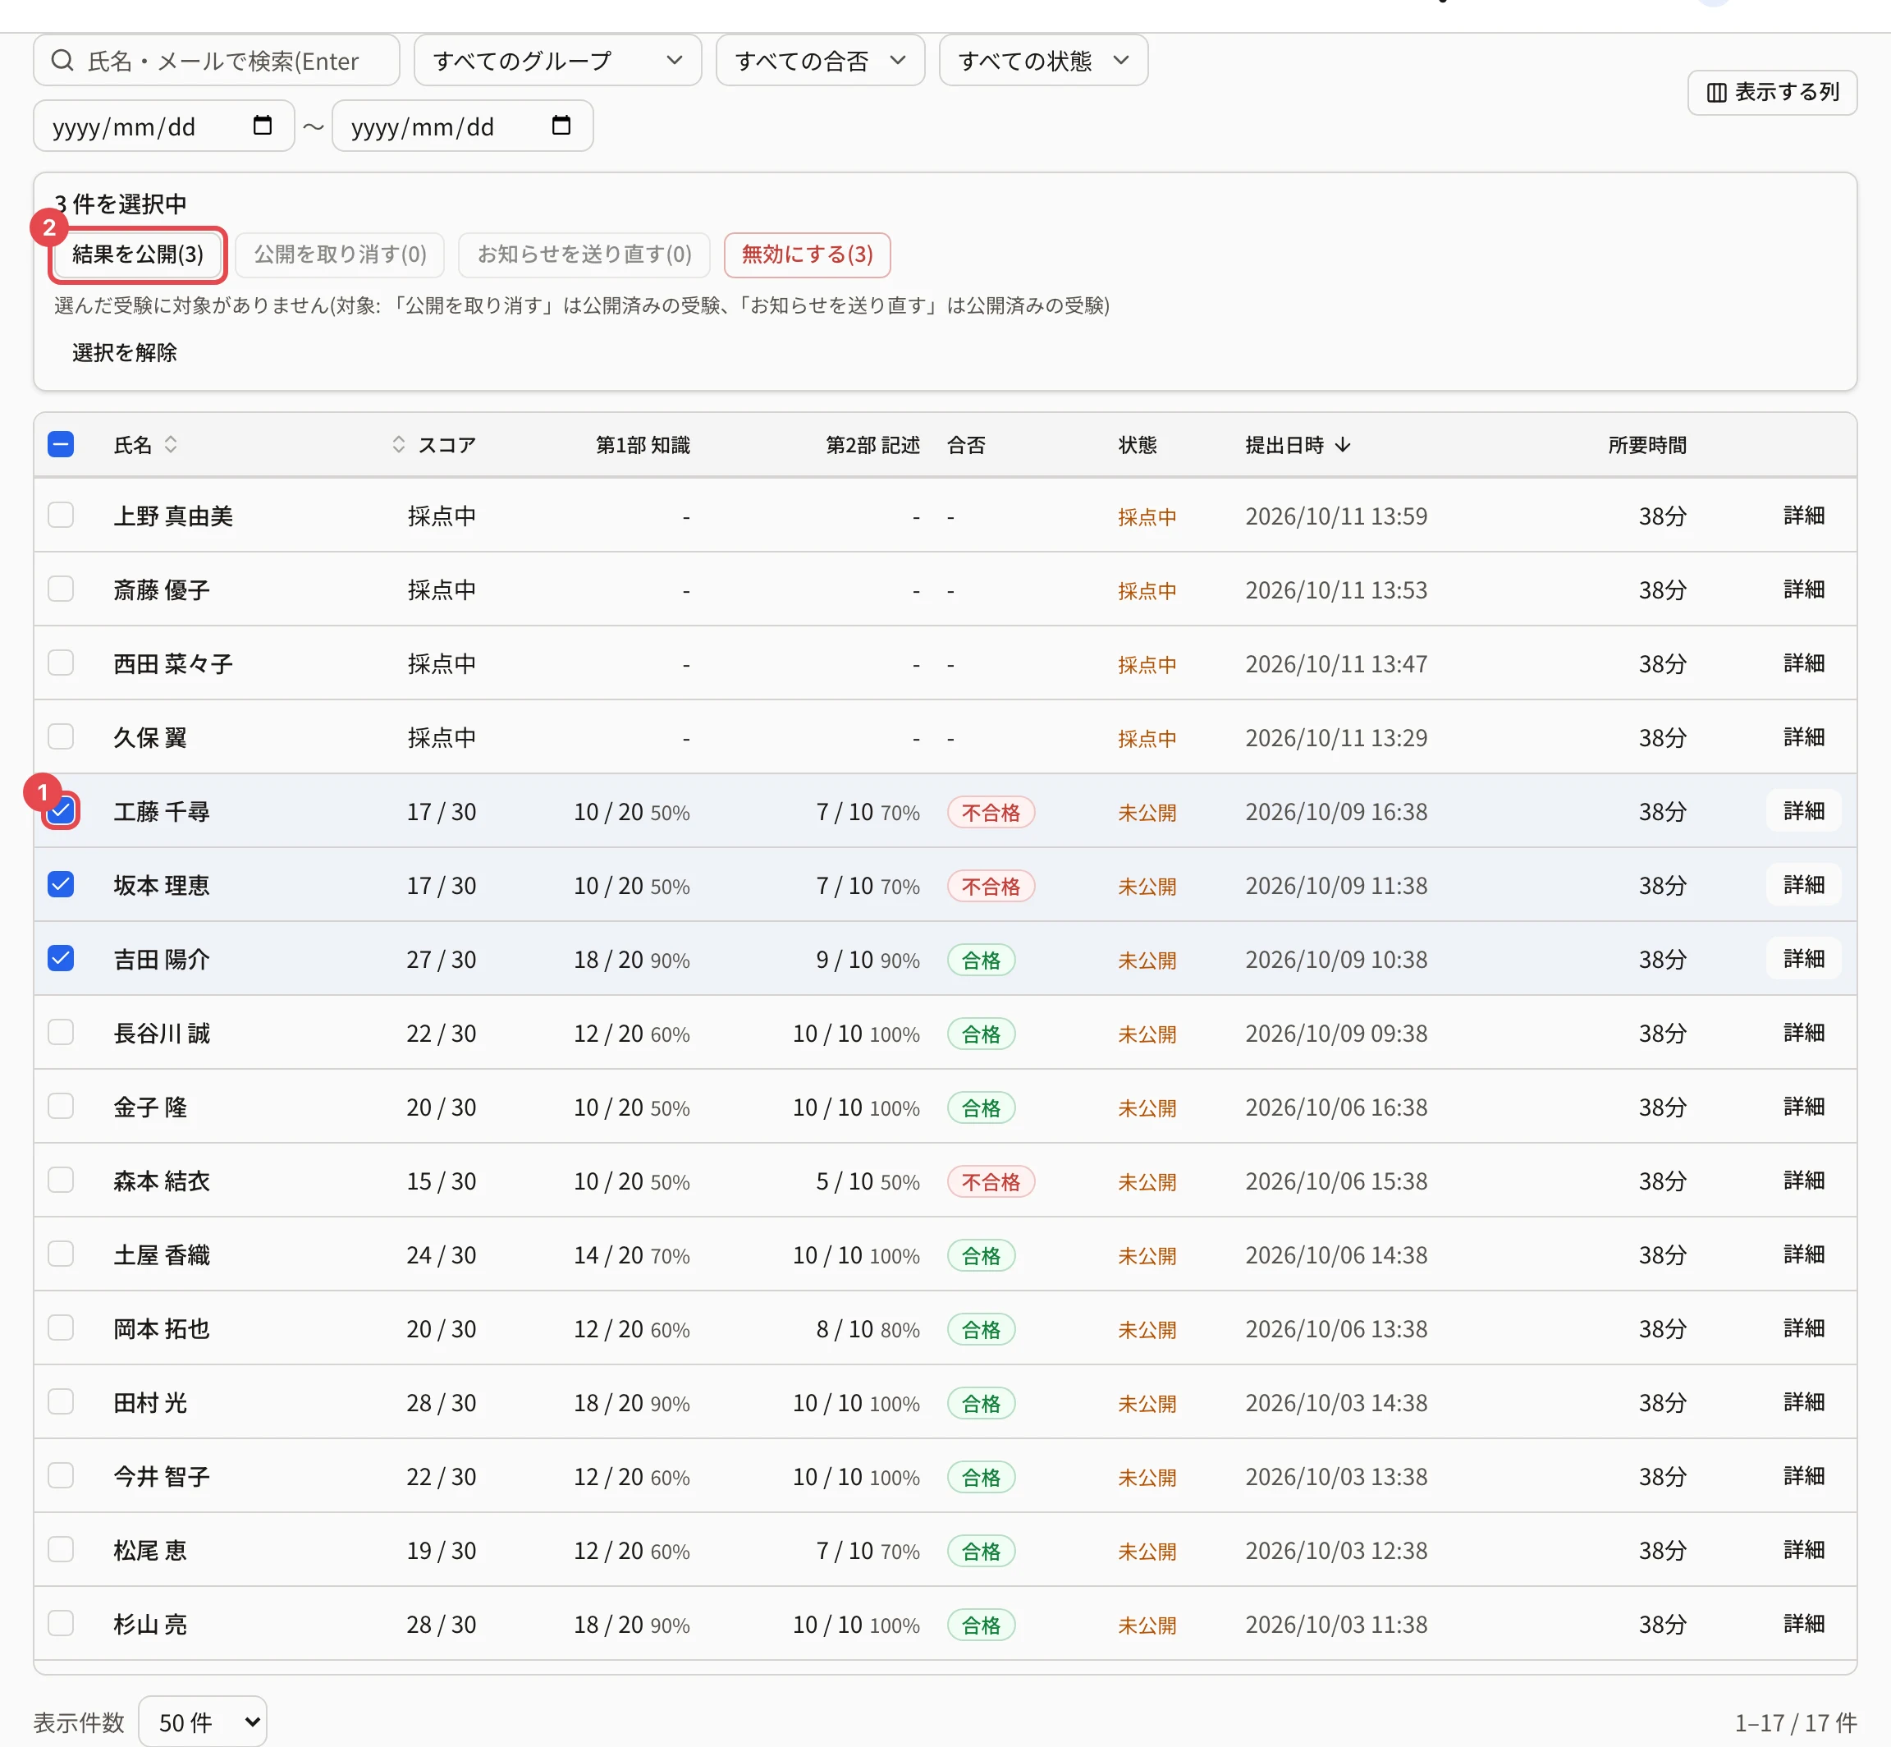Open 詳細 for 工藤 千尋

(1803, 811)
